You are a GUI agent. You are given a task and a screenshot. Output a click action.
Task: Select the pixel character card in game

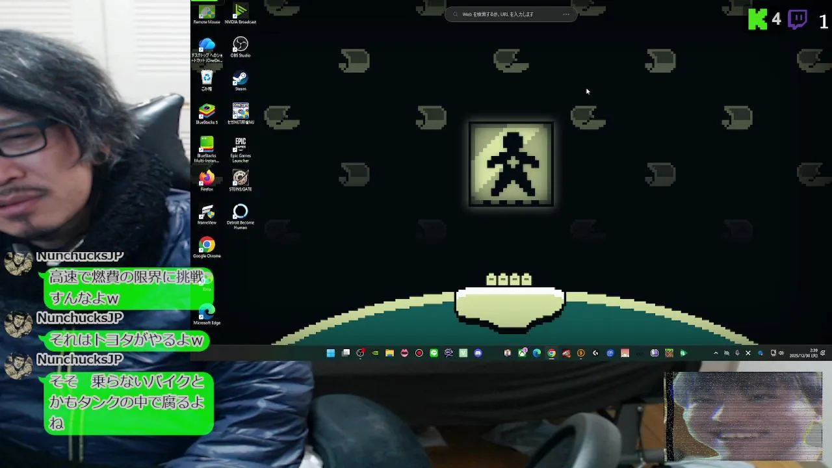511,164
